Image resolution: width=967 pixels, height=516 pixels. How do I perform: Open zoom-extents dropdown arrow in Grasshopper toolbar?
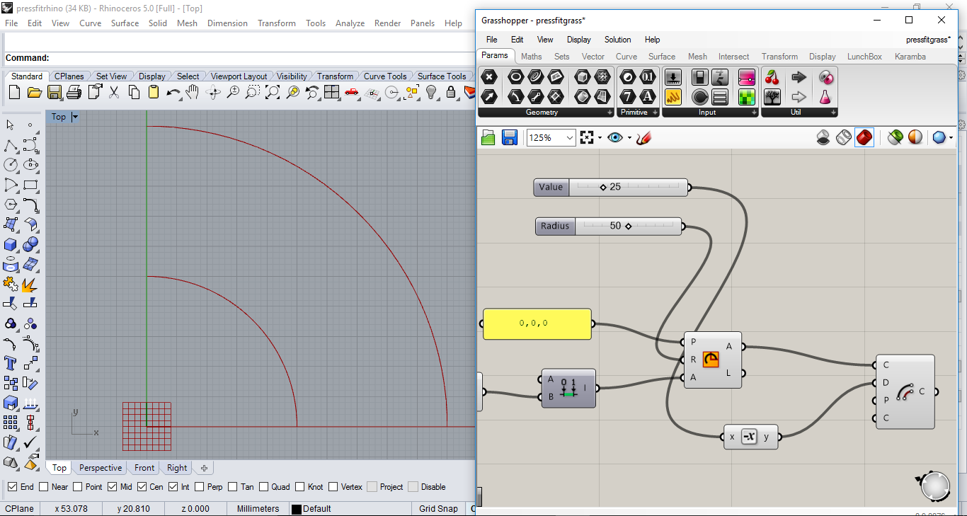600,138
